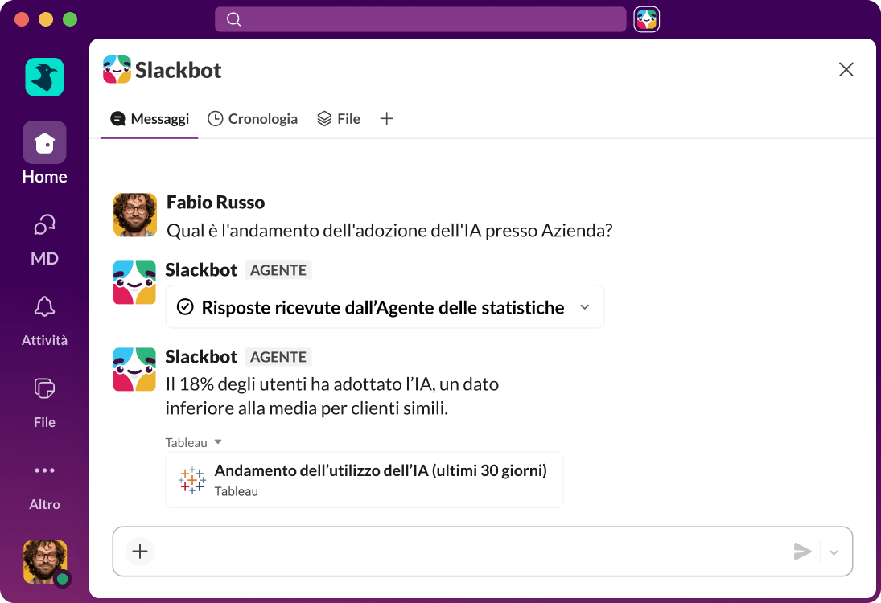Open Attività from the sidebar

[x=44, y=318]
